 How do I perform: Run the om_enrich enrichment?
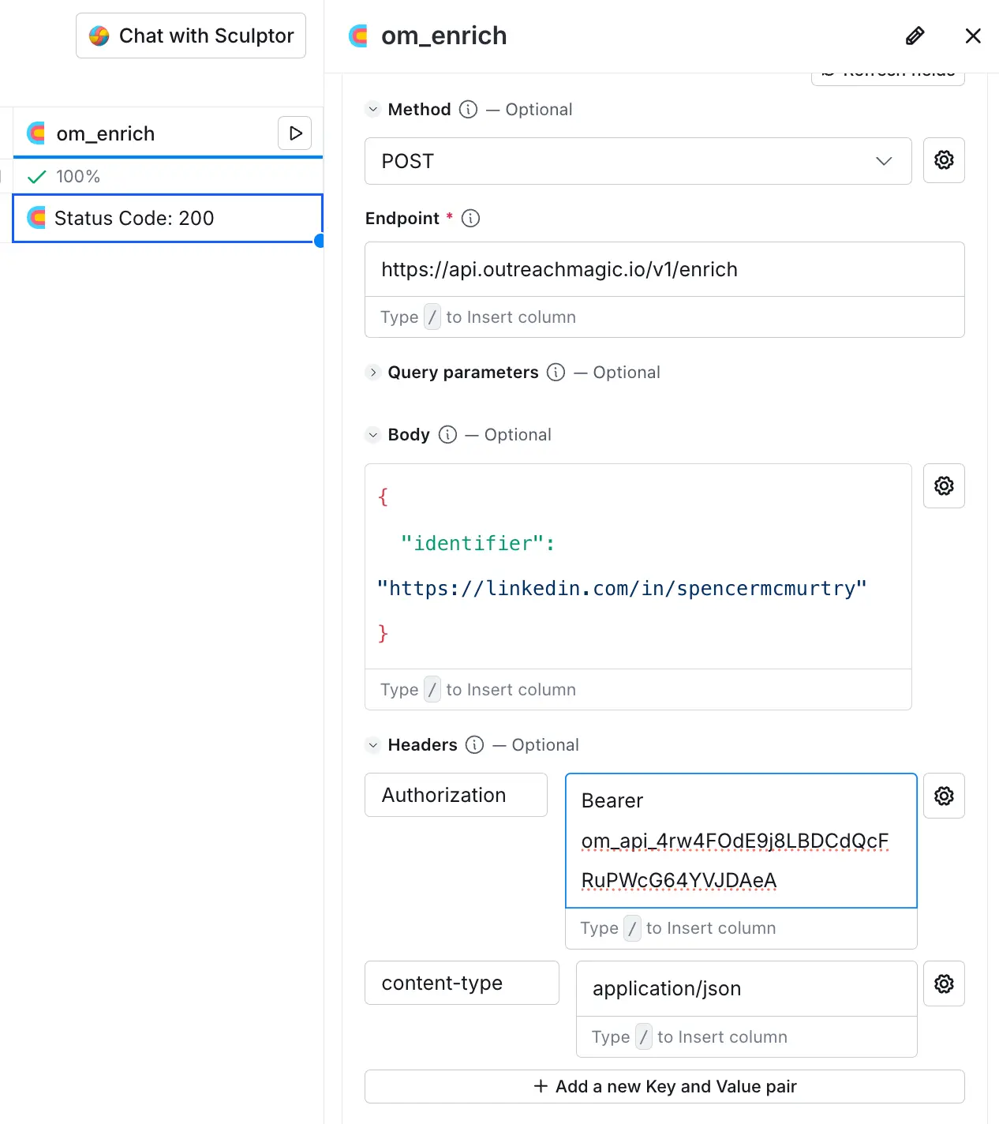295,133
